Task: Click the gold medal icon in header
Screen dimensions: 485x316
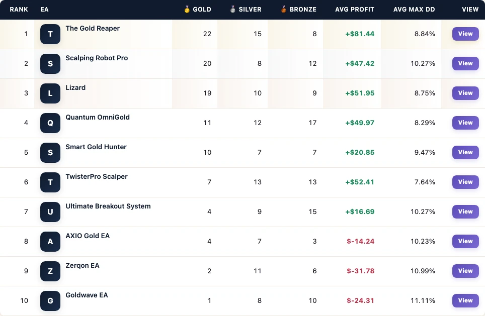Action: click(x=187, y=9)
